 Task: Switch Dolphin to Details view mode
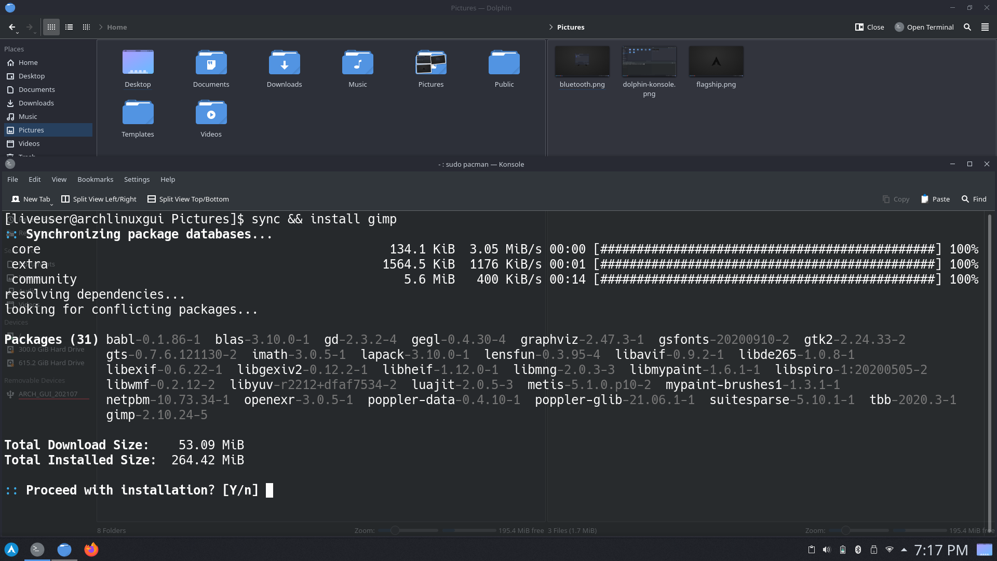[86, 27]
